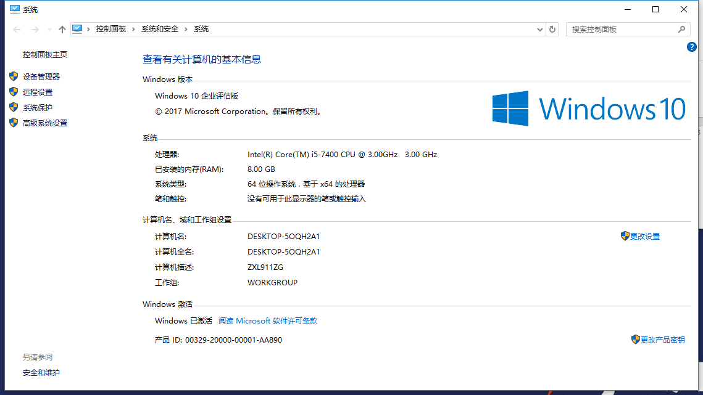Screen dimensions: 703x395
Task: Open 高级系统设置 link
Action: 45,123
